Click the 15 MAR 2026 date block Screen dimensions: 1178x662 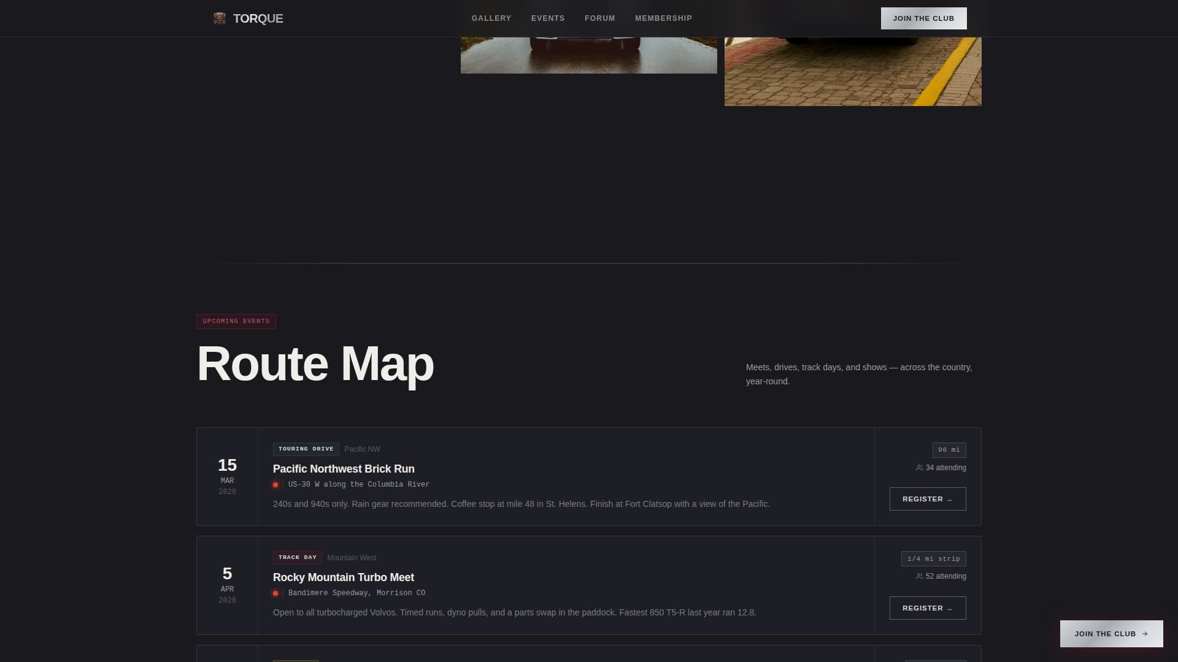point(227,476)
